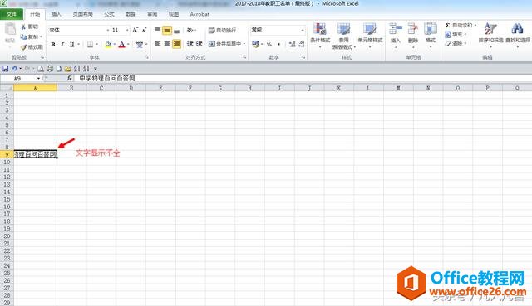Toggle Top Align for the cell
Viewport: 532px width, 306px height.
point(157,30)
